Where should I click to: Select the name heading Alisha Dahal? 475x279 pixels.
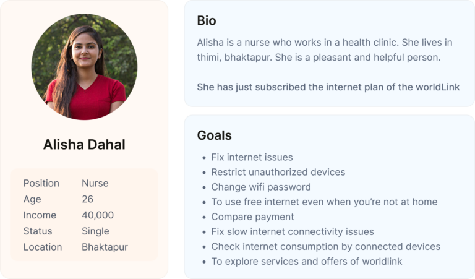[x=84, y=145]
